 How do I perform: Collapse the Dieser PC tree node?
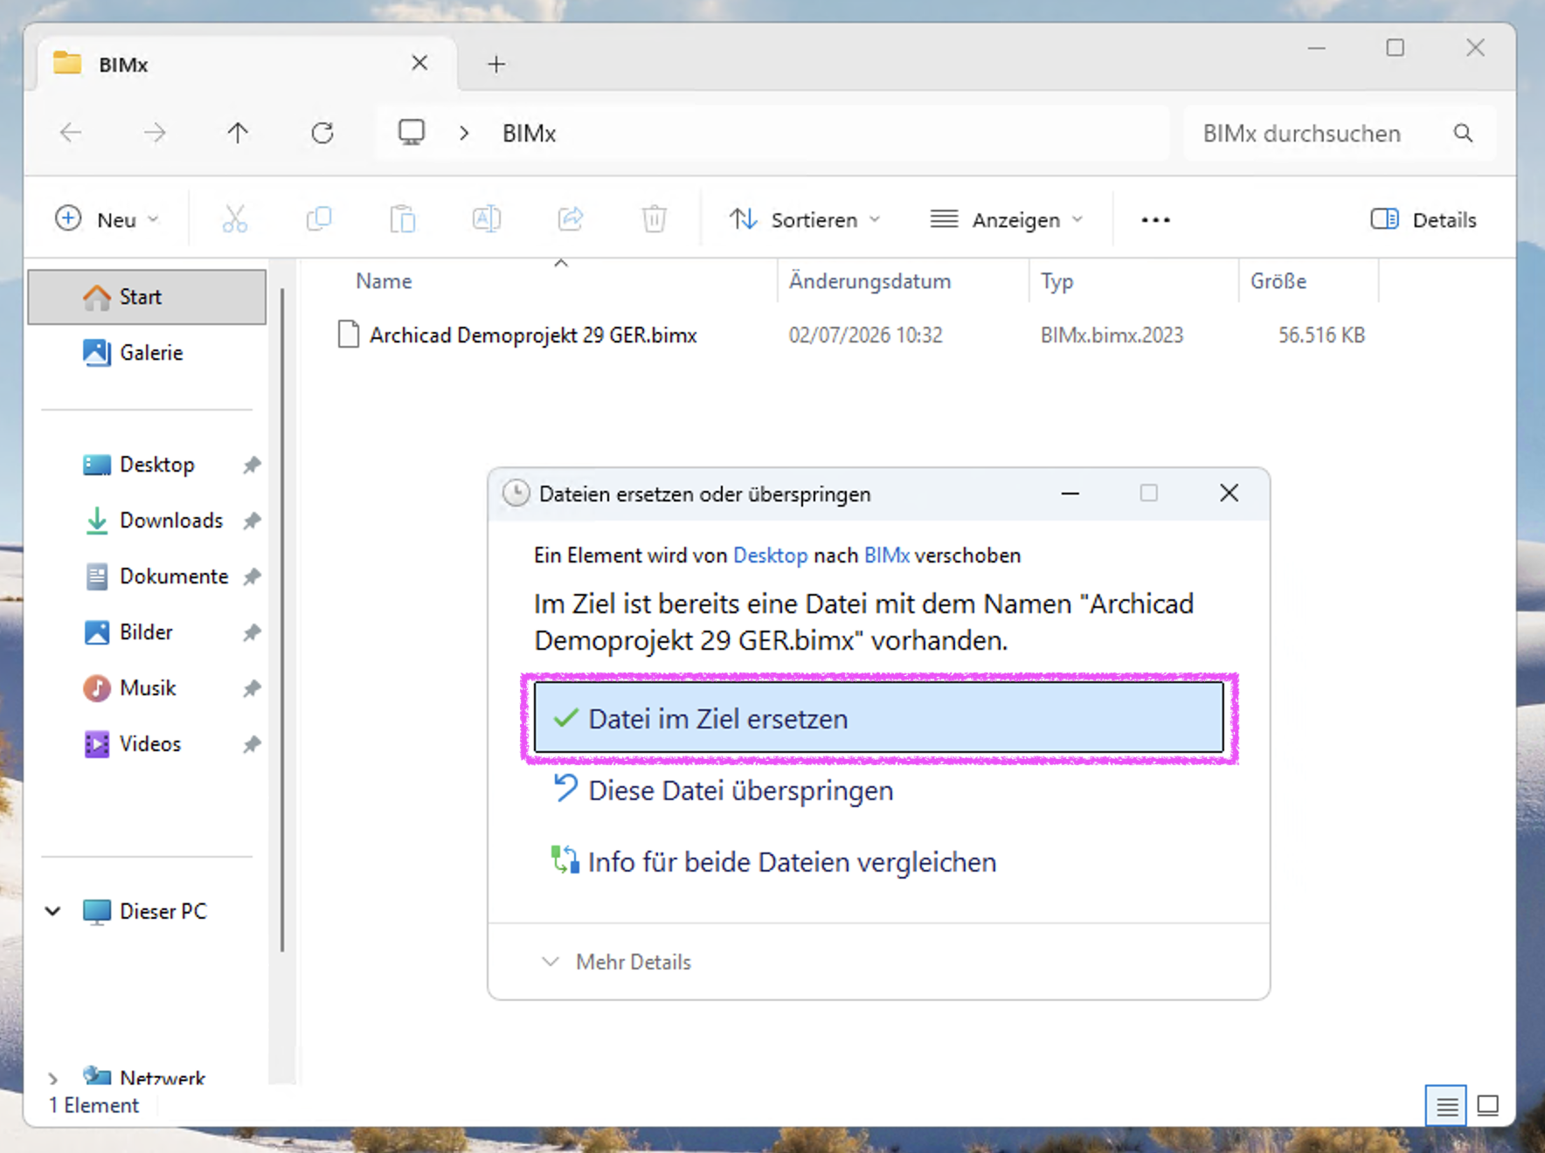53,911
